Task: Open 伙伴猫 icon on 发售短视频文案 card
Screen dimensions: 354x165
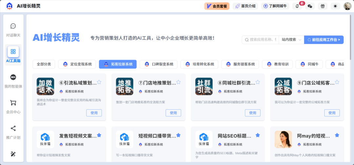Action: (45, 139)
